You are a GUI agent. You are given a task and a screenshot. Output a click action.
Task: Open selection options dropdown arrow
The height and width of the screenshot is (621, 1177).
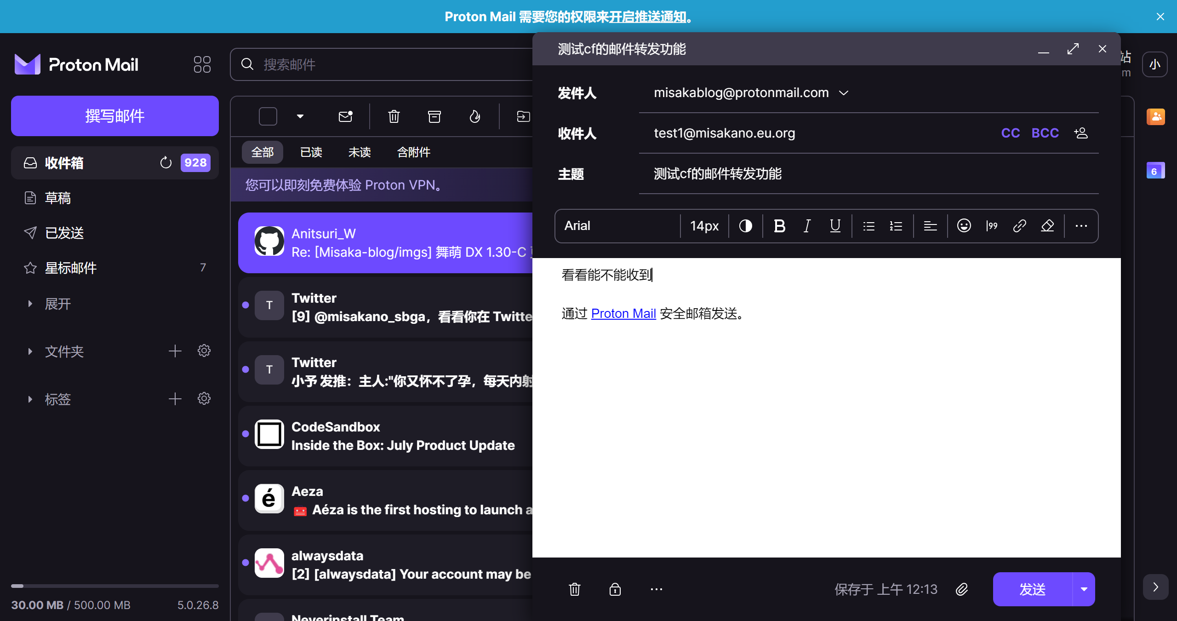click(x=300, y=116)
